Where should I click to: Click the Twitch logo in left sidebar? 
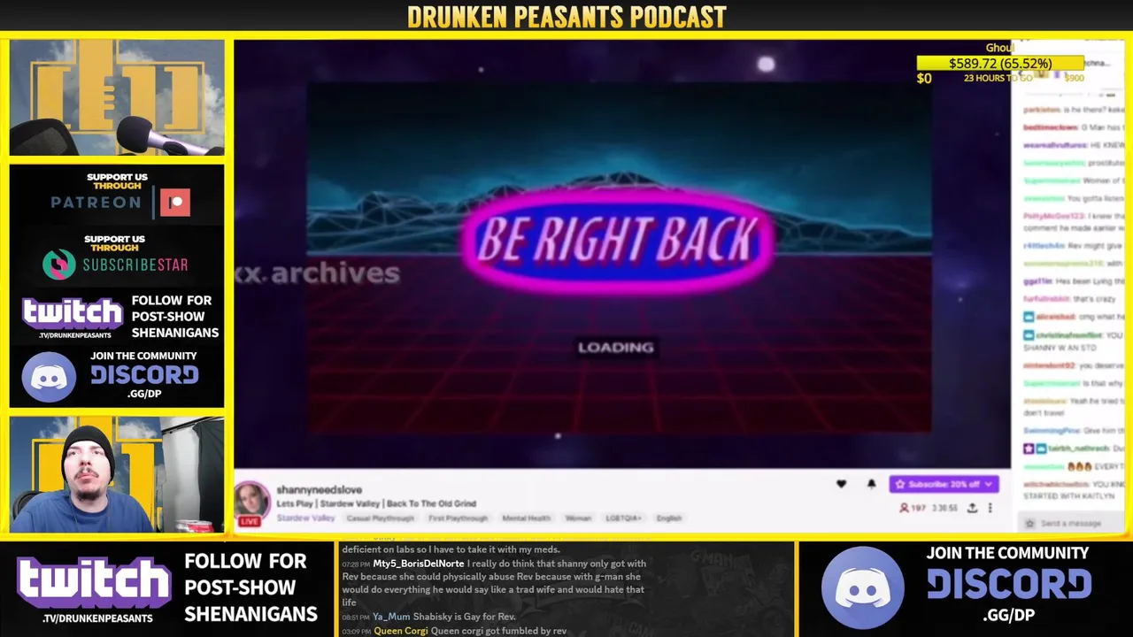(73, 313)
